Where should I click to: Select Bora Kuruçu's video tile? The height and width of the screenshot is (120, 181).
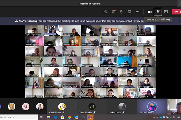(90, 62)
